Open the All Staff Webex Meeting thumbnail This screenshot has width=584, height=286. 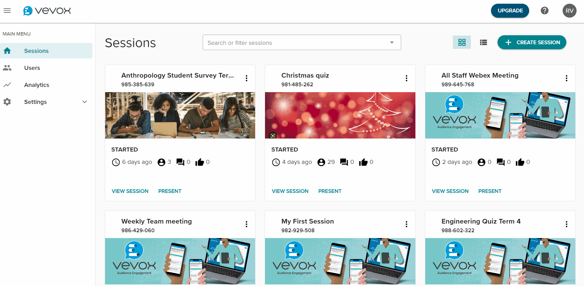coord(500,115)
